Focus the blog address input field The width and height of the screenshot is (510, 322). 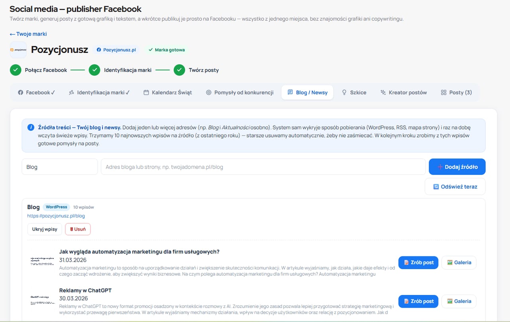[x=263, y=167]
